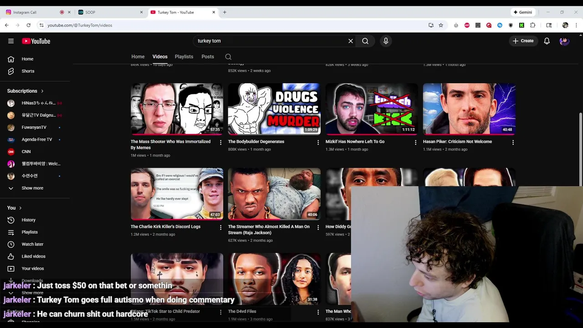Open The Charlie Kirk Killer's Discord Logs title
This screenshot has width=583, height=328.
tap(165, 226)
